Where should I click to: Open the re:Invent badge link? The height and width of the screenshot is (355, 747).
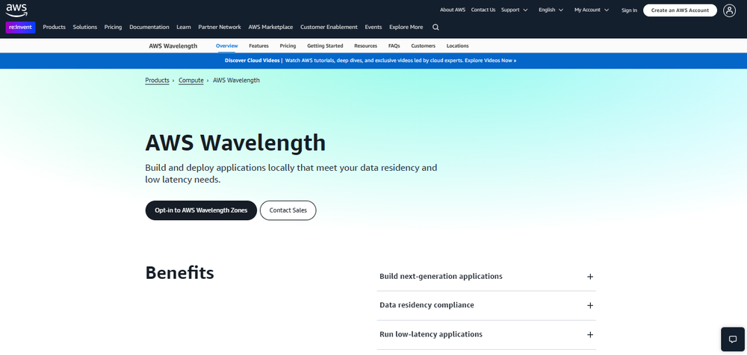pos(20,27)
